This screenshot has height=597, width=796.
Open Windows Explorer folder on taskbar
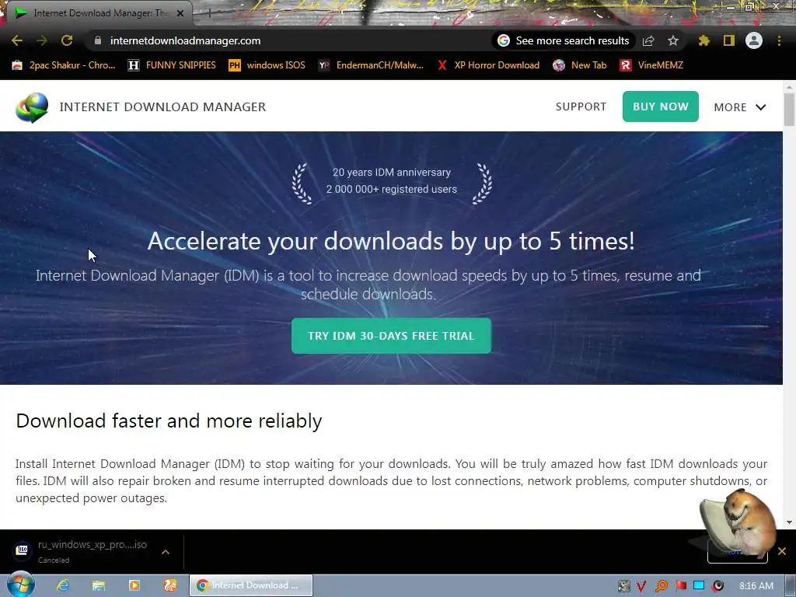click(99, 585)
